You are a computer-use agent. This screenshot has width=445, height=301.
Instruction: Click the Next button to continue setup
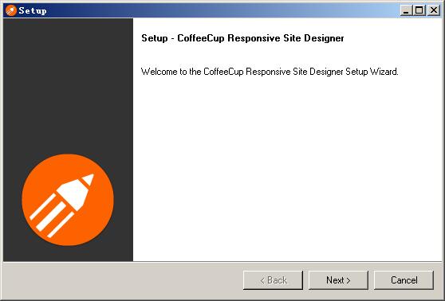(338, 280)
